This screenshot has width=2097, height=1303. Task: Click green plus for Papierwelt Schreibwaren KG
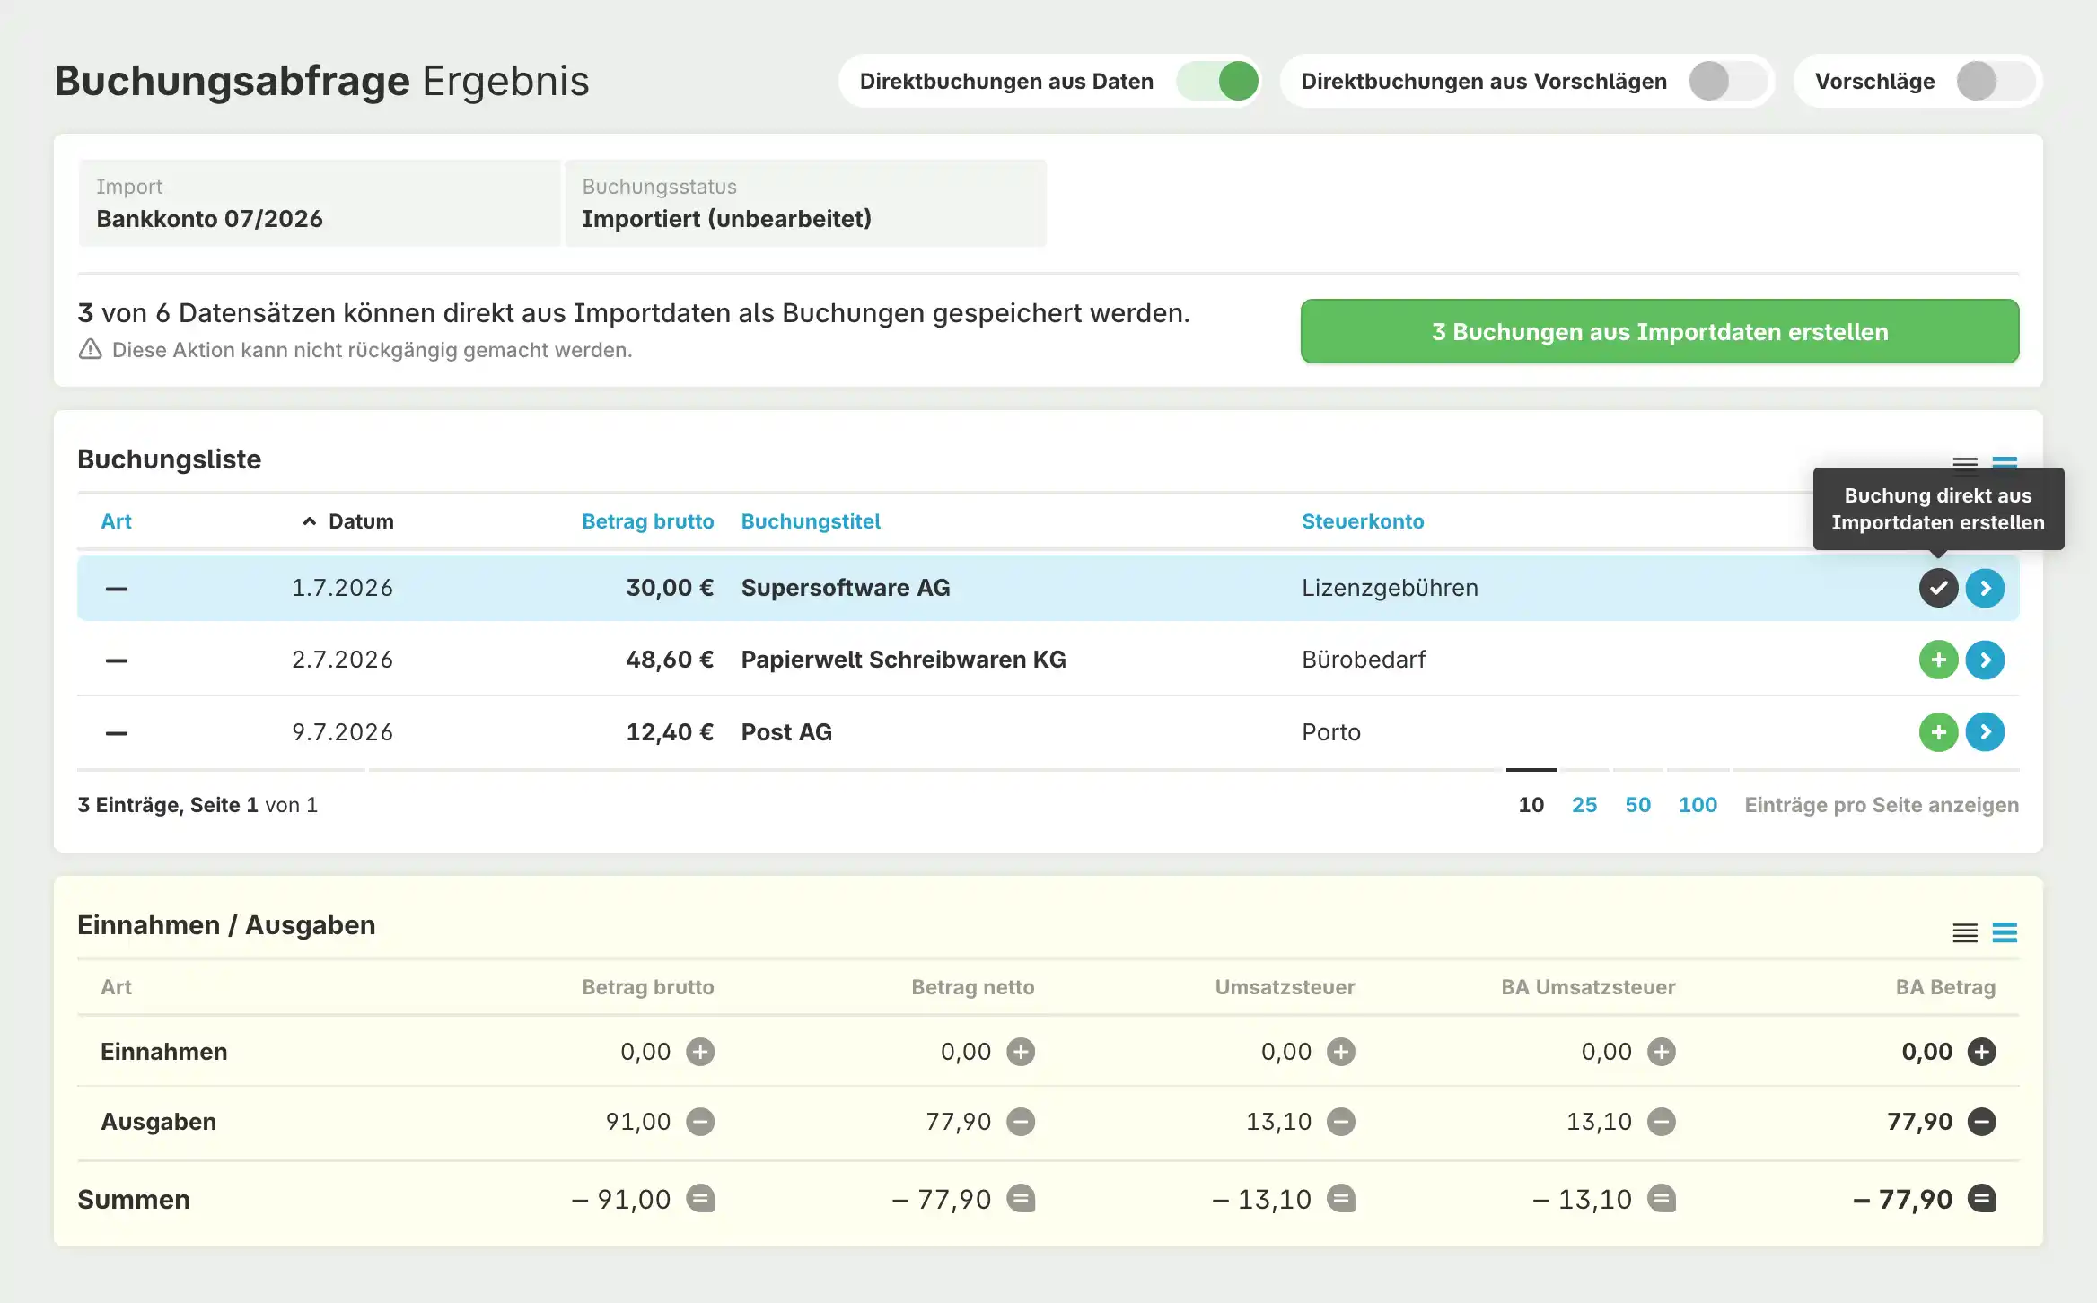tap(1938, 660)
